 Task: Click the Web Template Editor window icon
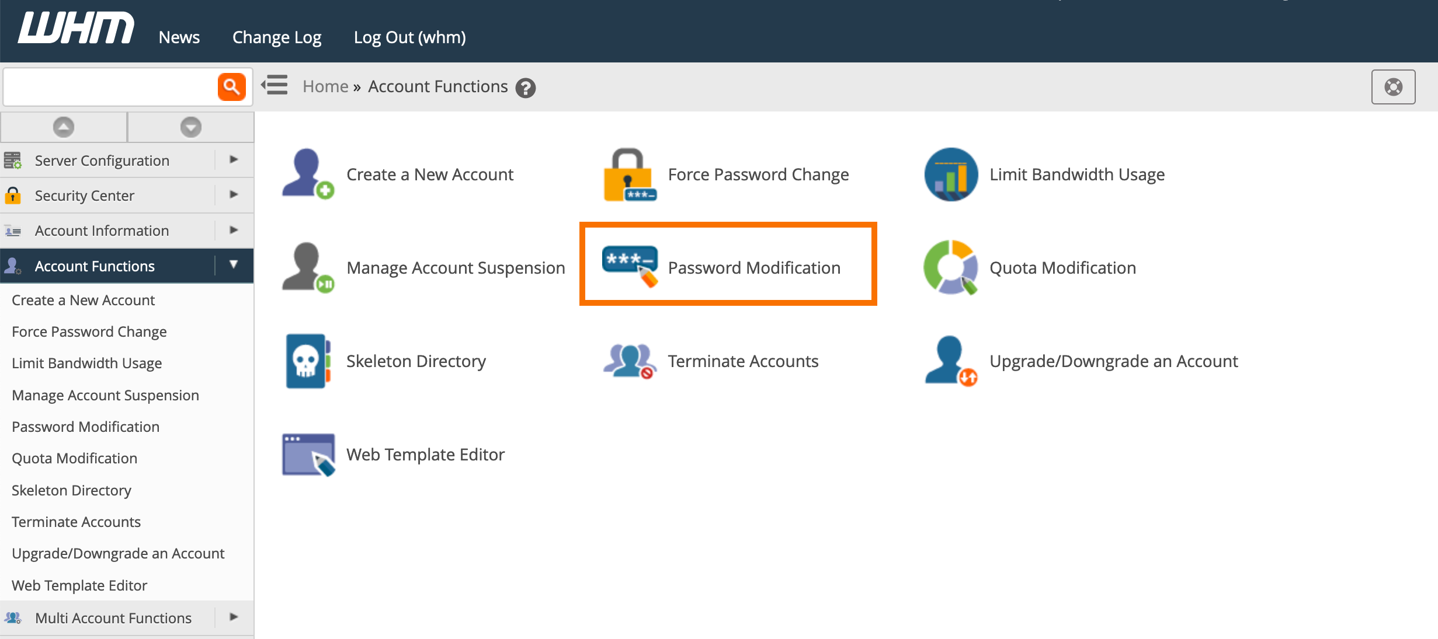click(308, 455)
